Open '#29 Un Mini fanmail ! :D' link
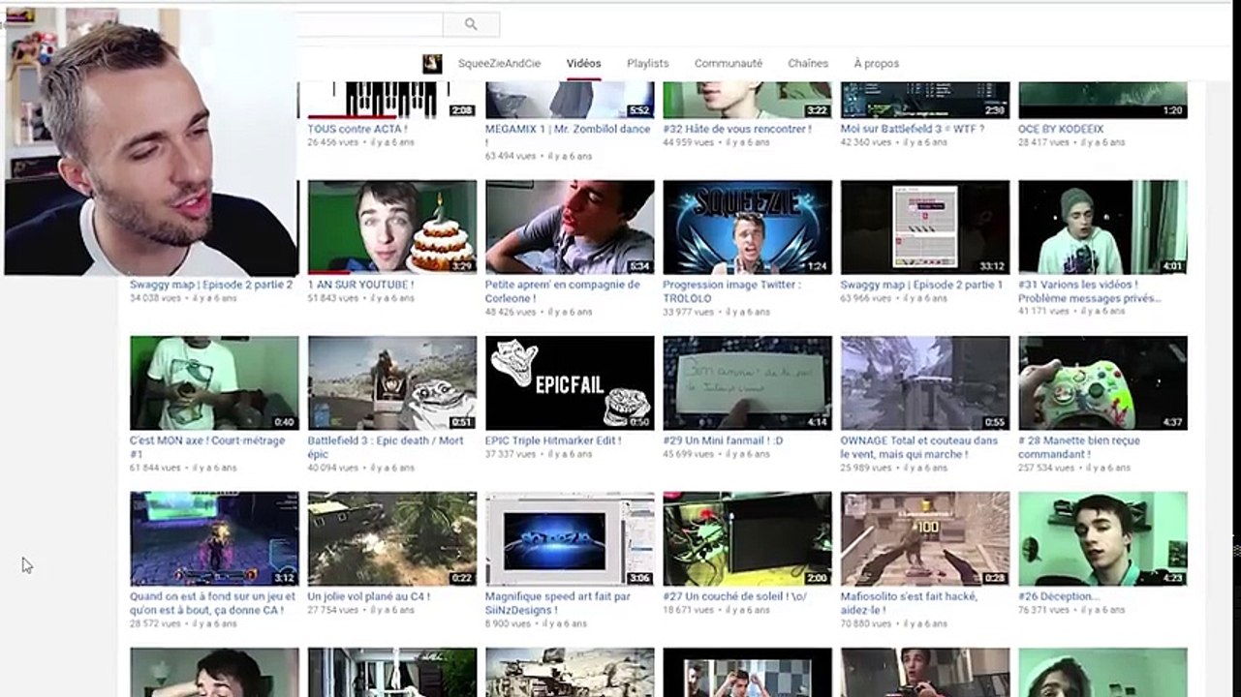Viewport: 1241px width, 697px height. [721, 440]
